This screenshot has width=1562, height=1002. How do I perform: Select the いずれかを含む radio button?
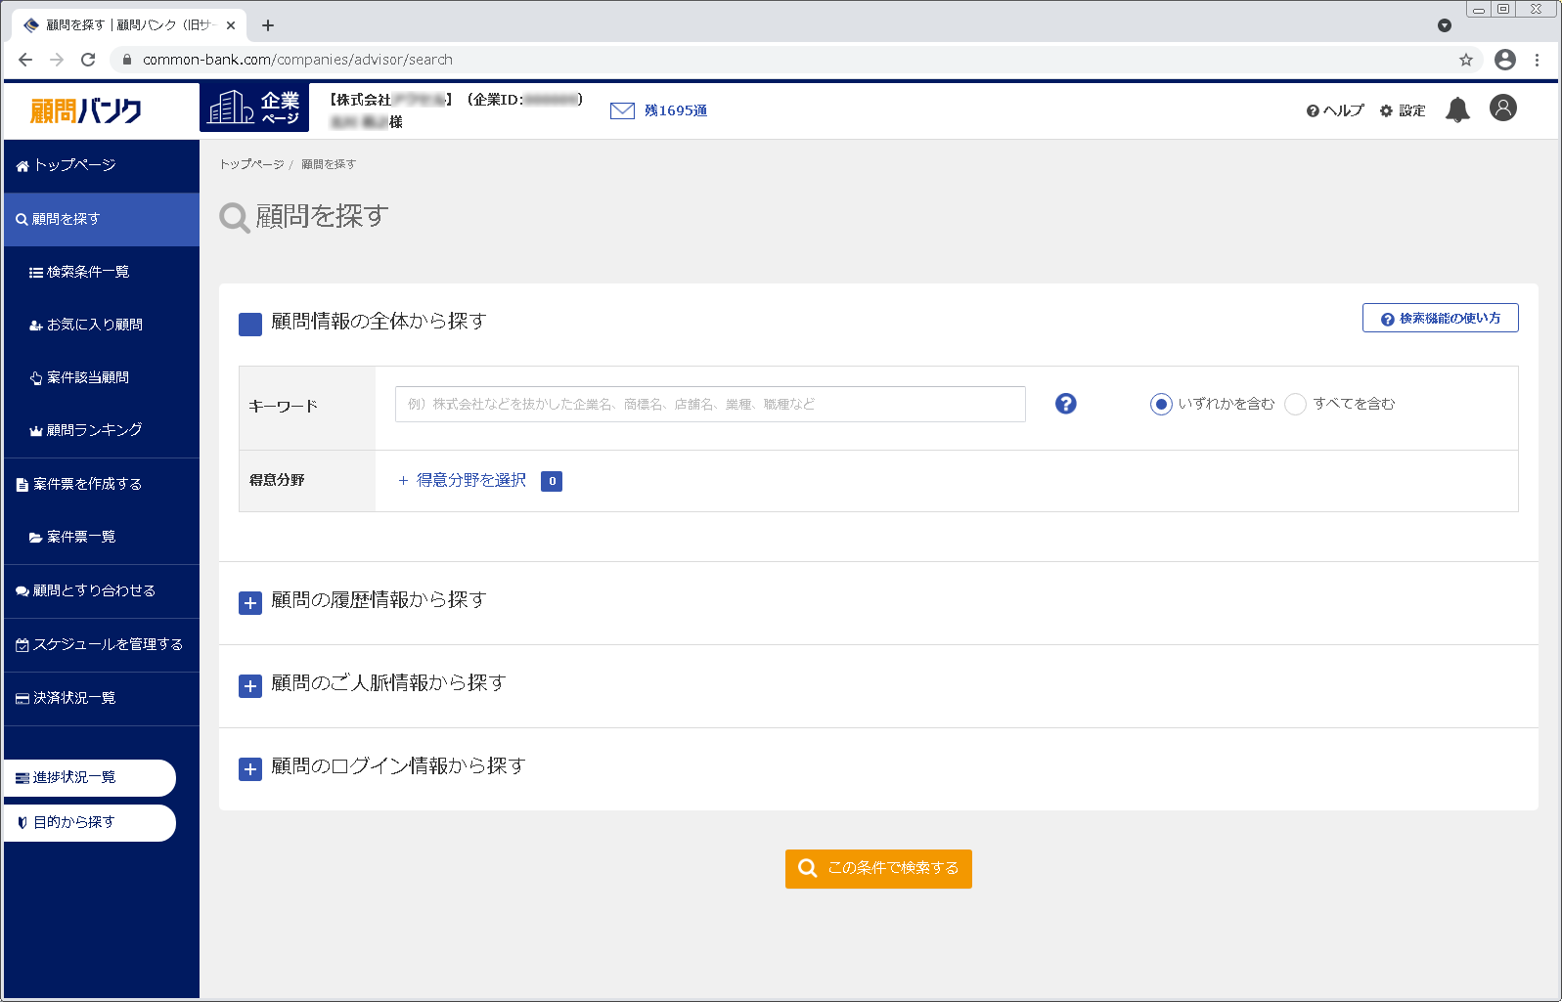click(1161, 404)
